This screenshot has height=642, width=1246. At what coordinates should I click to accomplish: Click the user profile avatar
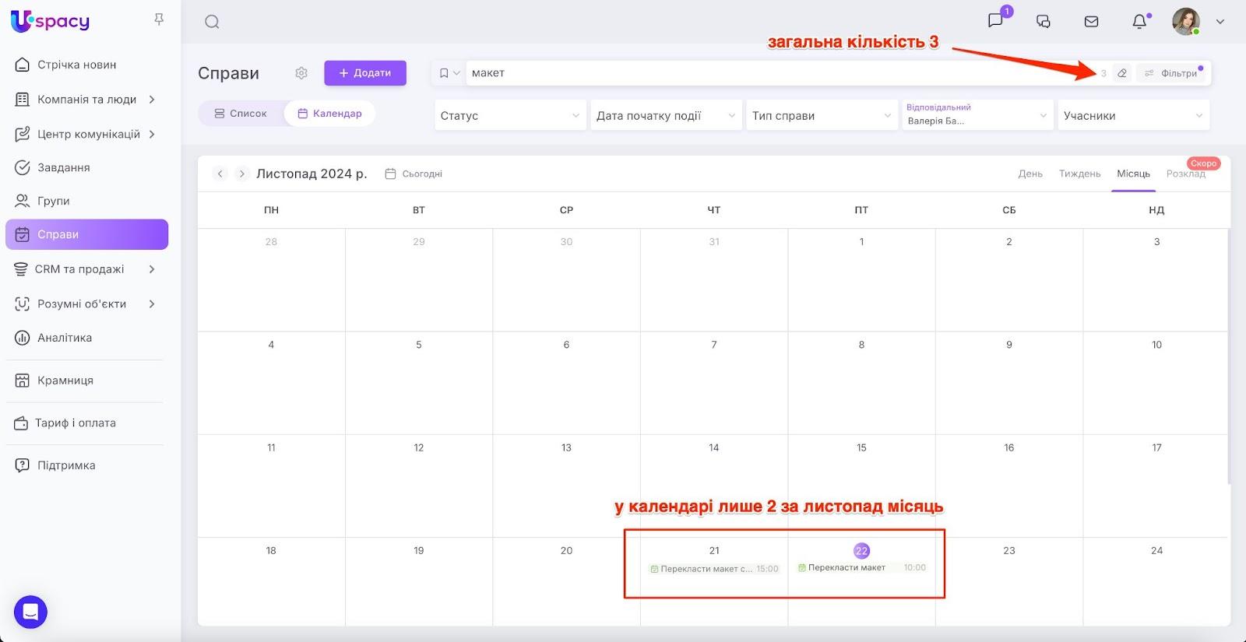tap(1186, 22)
